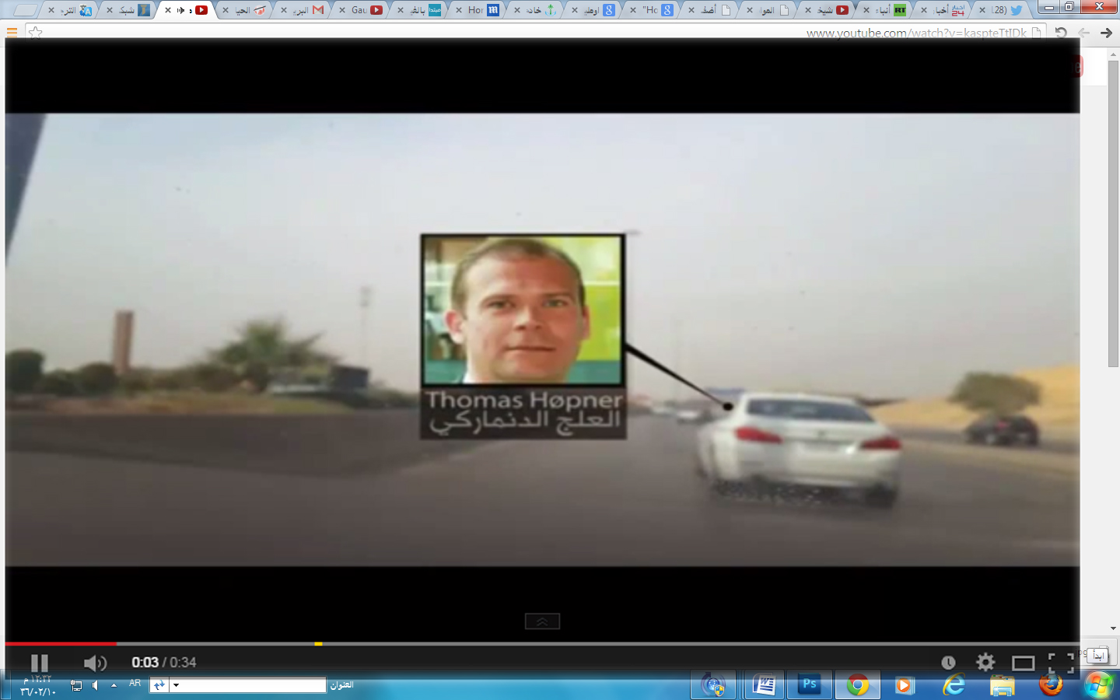Click the Thomas Høpner photo in the video
Viewport: 1120px width, 700px height.
(x=523, y=310)
